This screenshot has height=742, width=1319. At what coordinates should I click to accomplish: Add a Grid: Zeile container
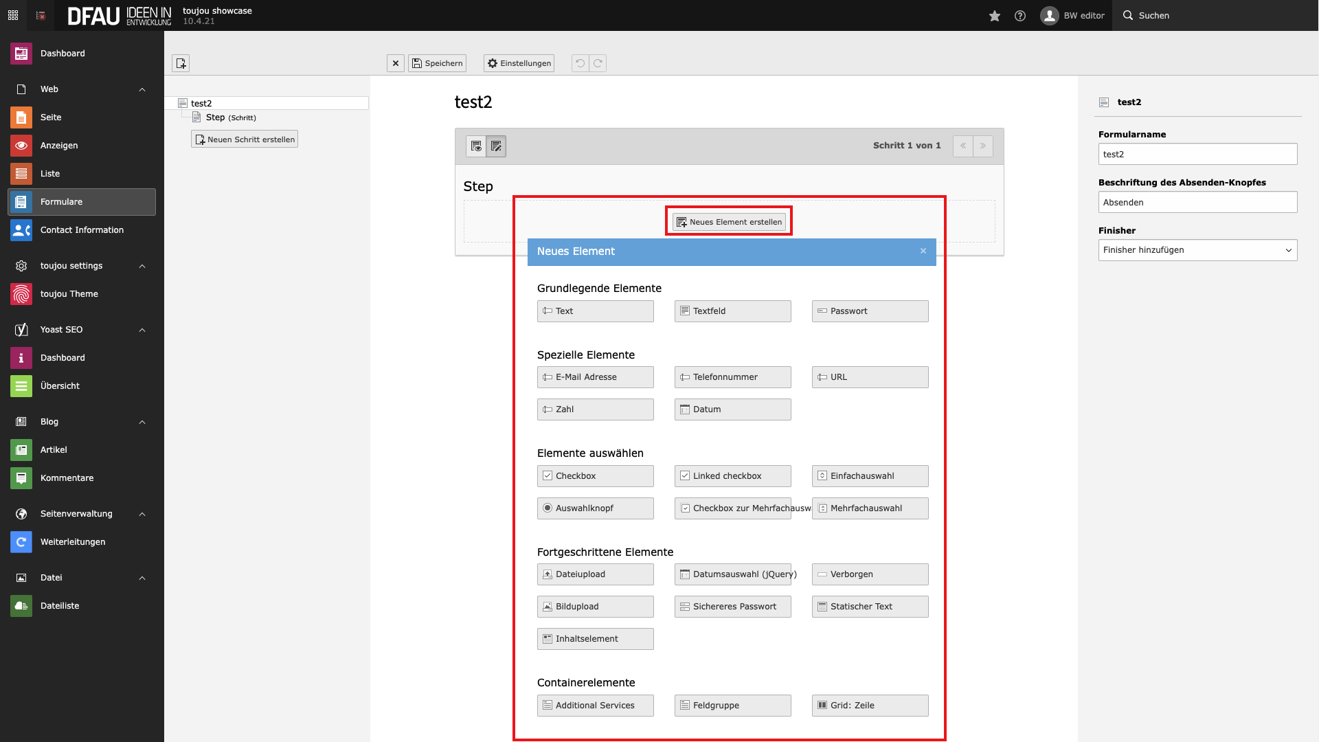pos(870,706)
